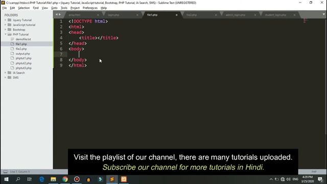Switch to the file2.php tab
The image size is (327, 184).
coord(201,15)
